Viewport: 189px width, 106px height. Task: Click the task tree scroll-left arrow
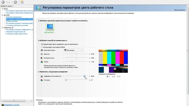(2, 101)
